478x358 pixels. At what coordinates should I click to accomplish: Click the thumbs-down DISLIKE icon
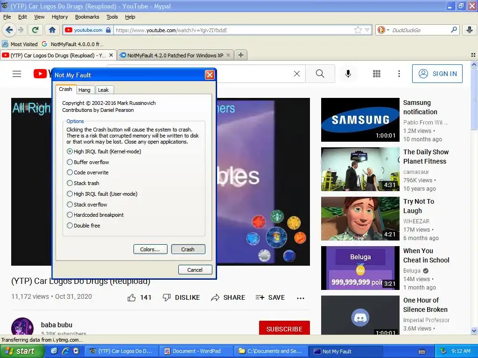tap(167, 297)
